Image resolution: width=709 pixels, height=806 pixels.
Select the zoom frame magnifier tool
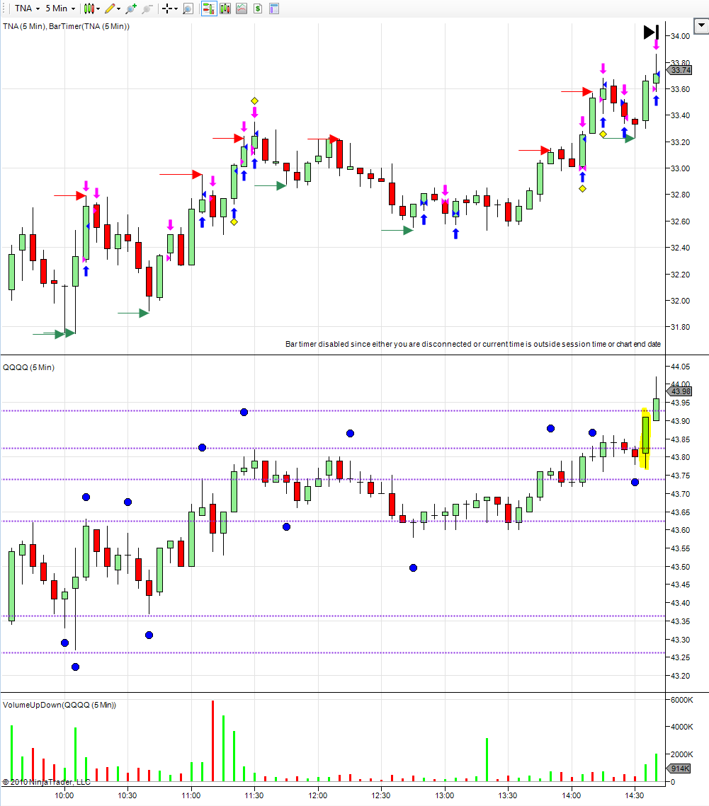(188, 8)
